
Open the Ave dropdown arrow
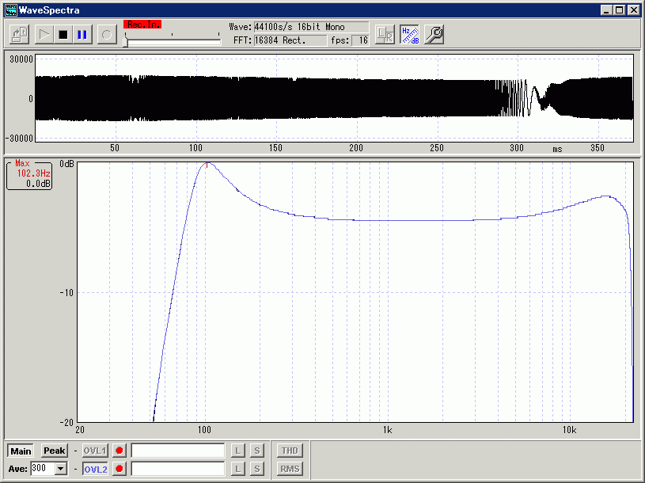(61, 469)
